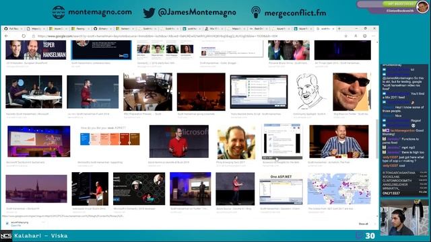Open the close-up face with sunglasses image
The image size is (431, 242).
pos(352,91)
